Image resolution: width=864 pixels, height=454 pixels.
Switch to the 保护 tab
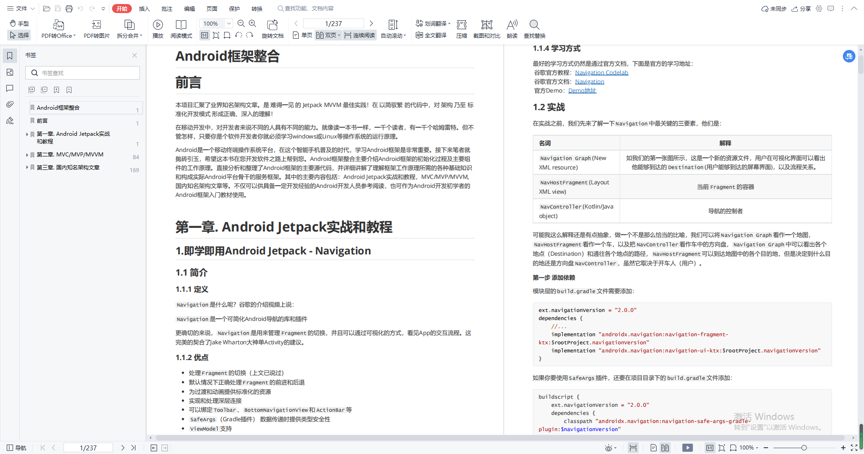pyautogui.click(x=234, y=9)
